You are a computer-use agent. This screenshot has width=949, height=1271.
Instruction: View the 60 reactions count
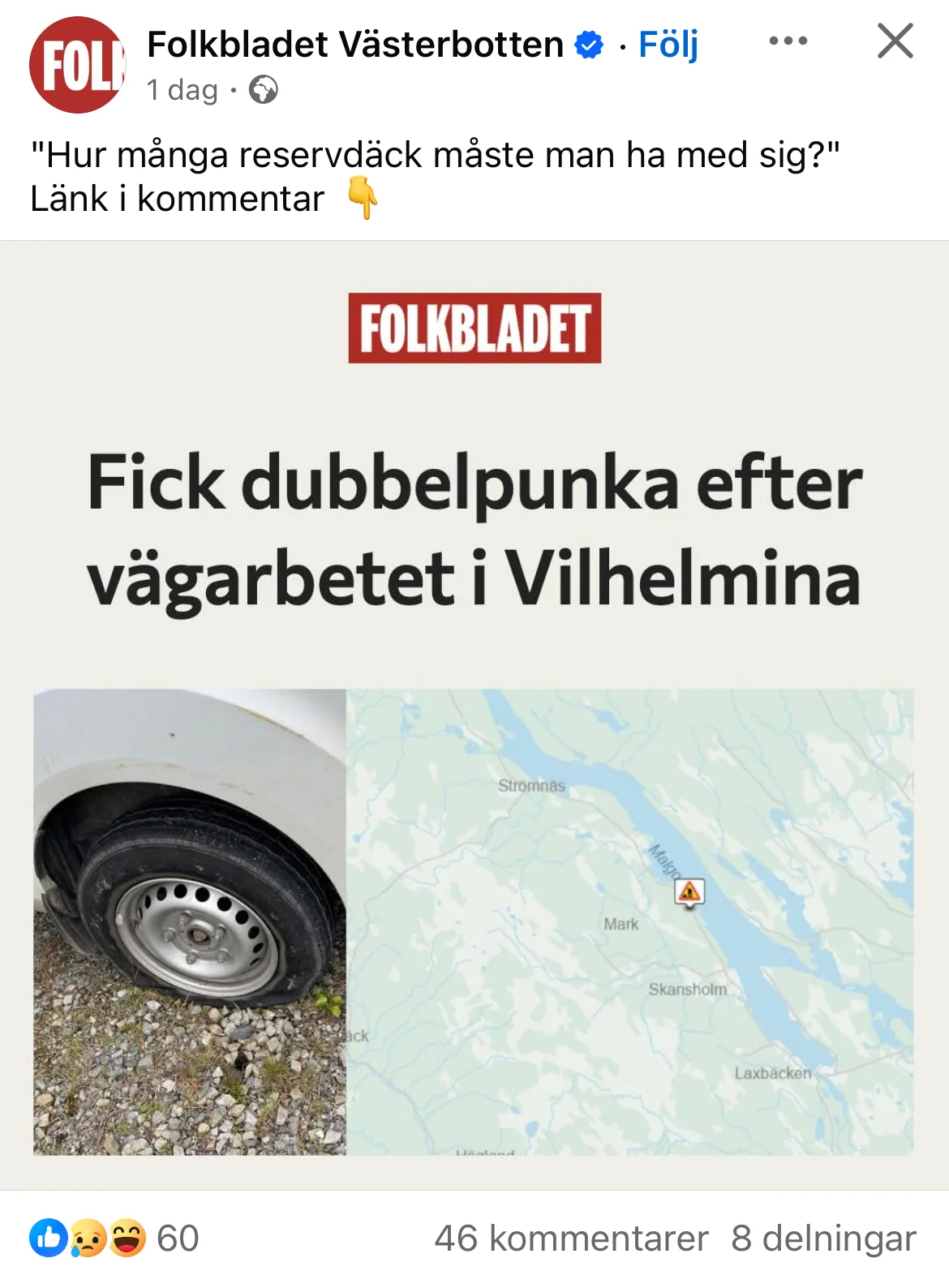pos(178,1239)
